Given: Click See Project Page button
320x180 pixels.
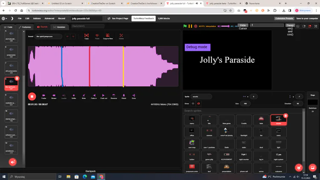Looking at the screenshot, I should click(118, 18).
